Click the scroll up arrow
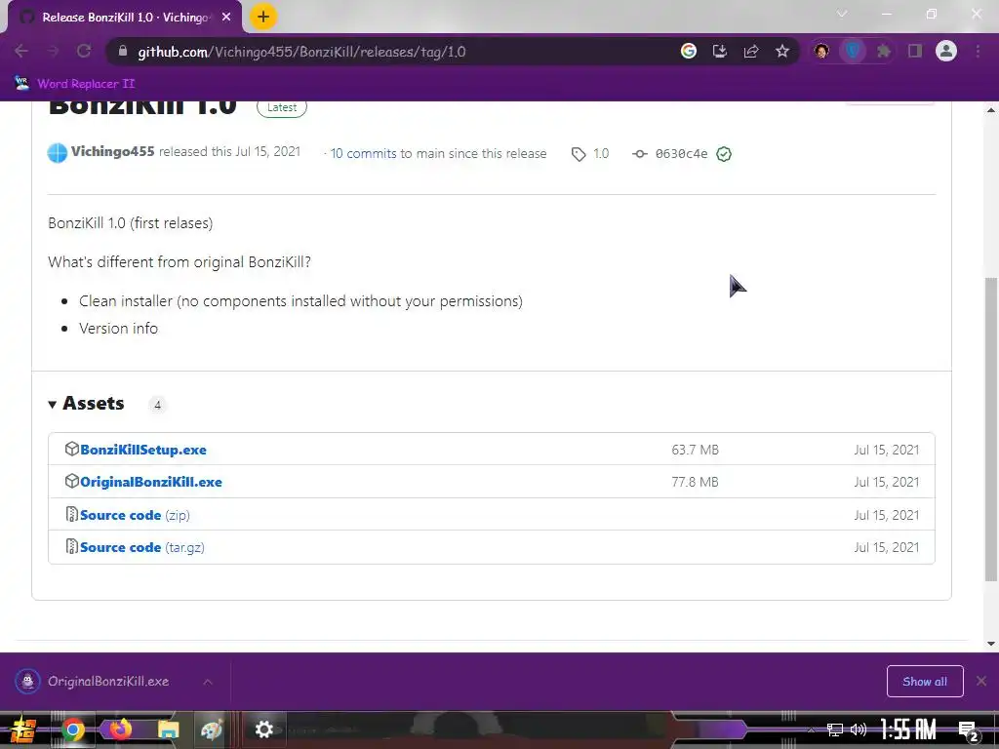Screen dimensions: 999x749 991,110
